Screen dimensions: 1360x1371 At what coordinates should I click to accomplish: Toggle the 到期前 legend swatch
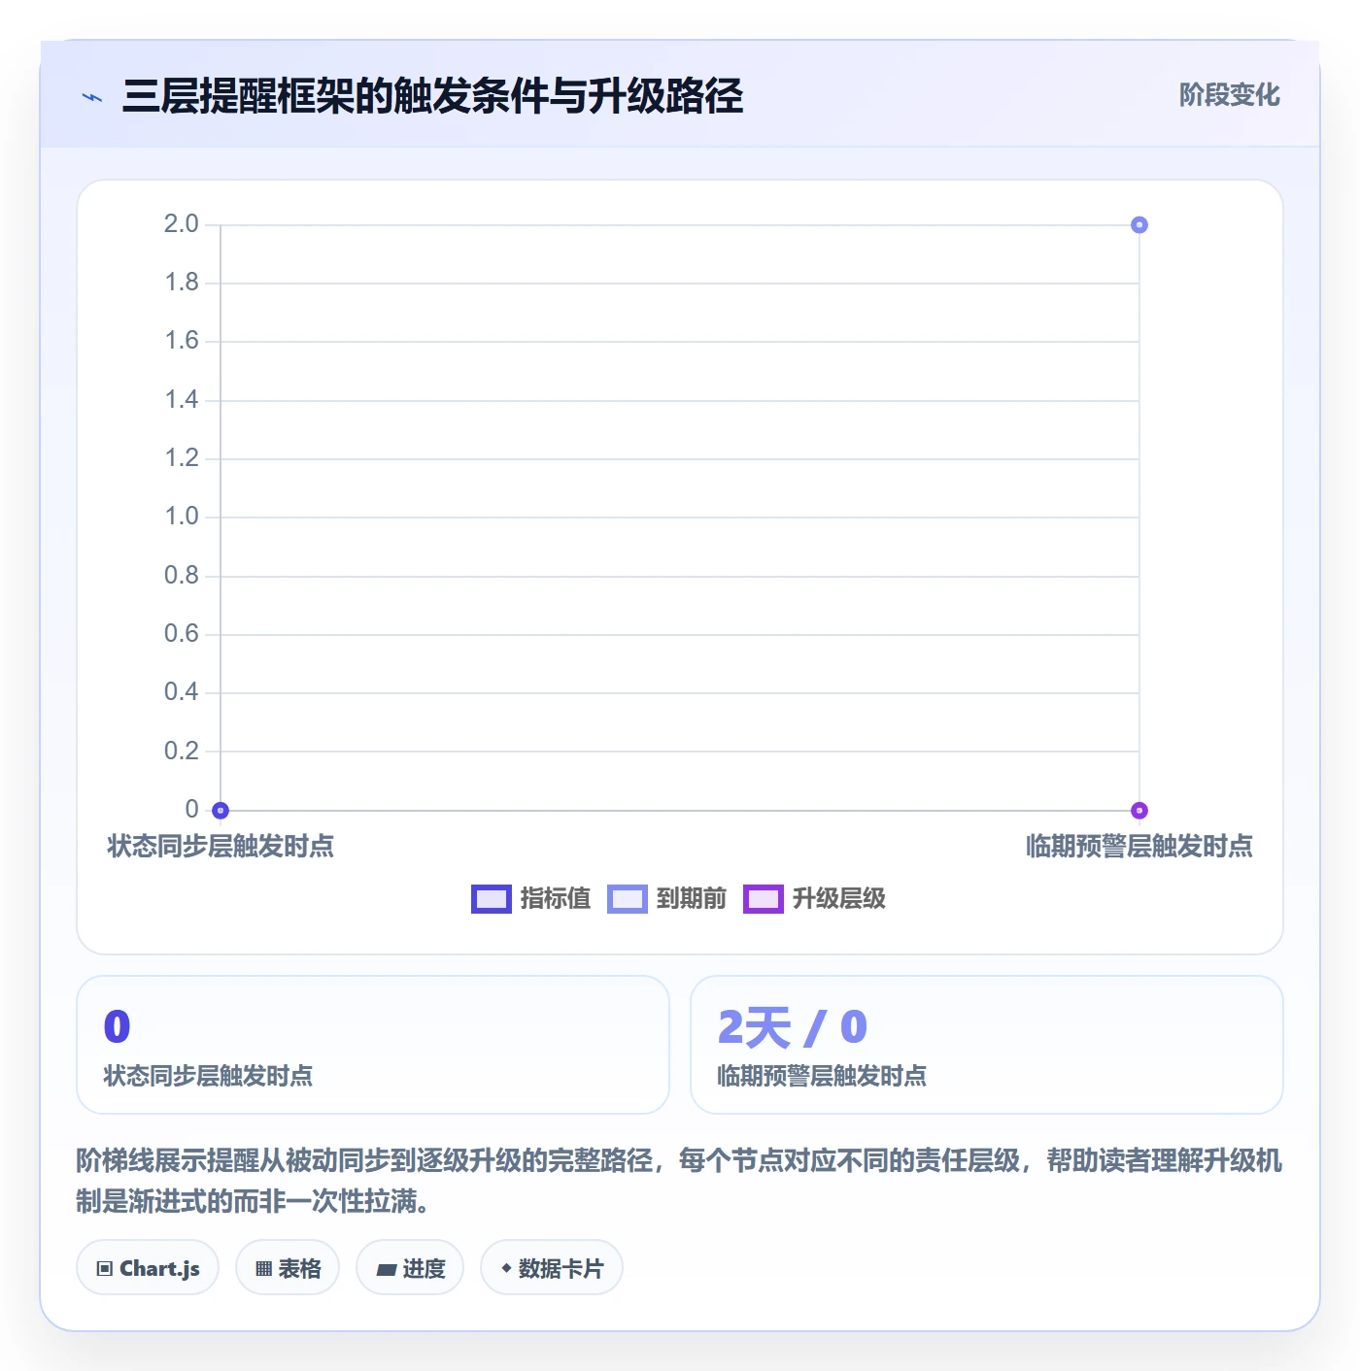(x=627, y=899)
